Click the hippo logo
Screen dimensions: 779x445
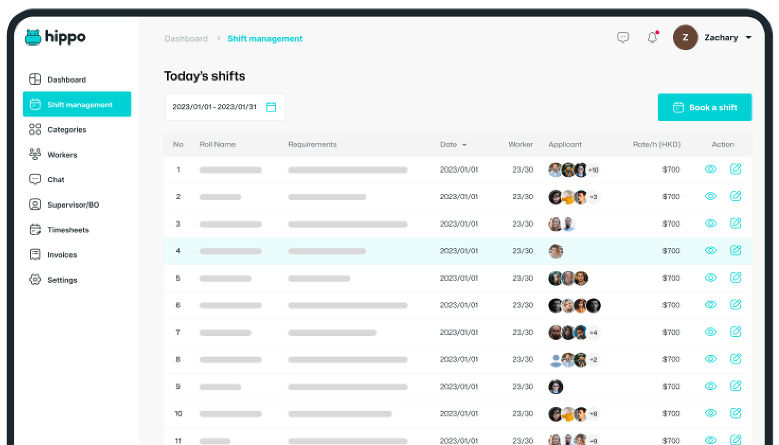click(55, 37)
